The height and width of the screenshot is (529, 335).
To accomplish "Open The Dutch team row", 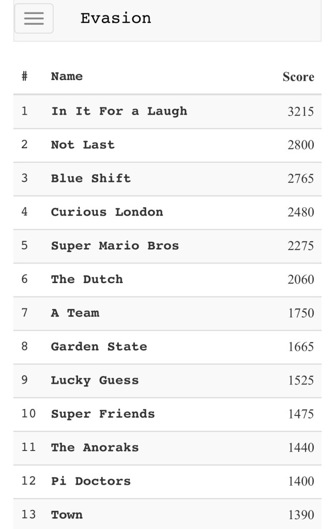I will (87, 279).
